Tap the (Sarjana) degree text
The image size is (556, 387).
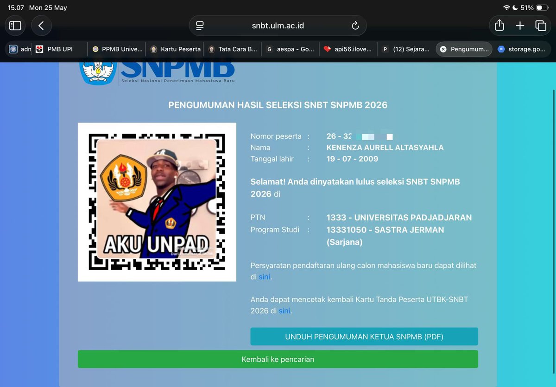click(x=344, y=242)
